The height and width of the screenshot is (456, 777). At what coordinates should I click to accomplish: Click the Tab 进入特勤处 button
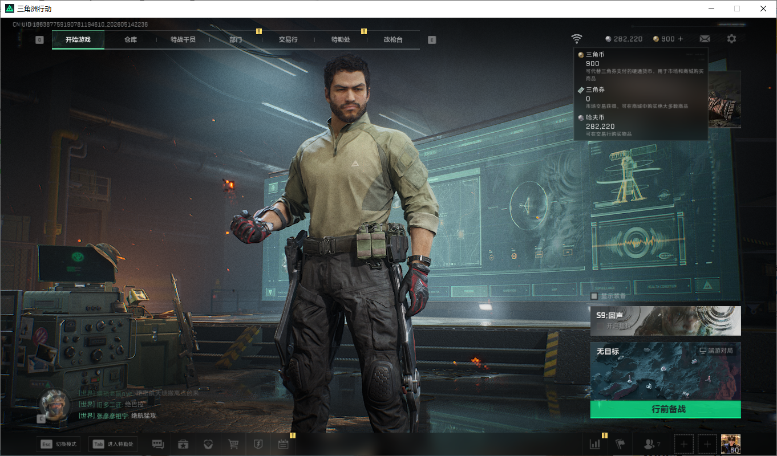113,444
